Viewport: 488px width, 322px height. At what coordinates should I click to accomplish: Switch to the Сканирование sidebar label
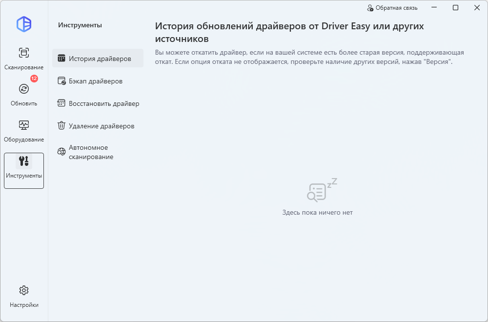click(x=24, y=67)
